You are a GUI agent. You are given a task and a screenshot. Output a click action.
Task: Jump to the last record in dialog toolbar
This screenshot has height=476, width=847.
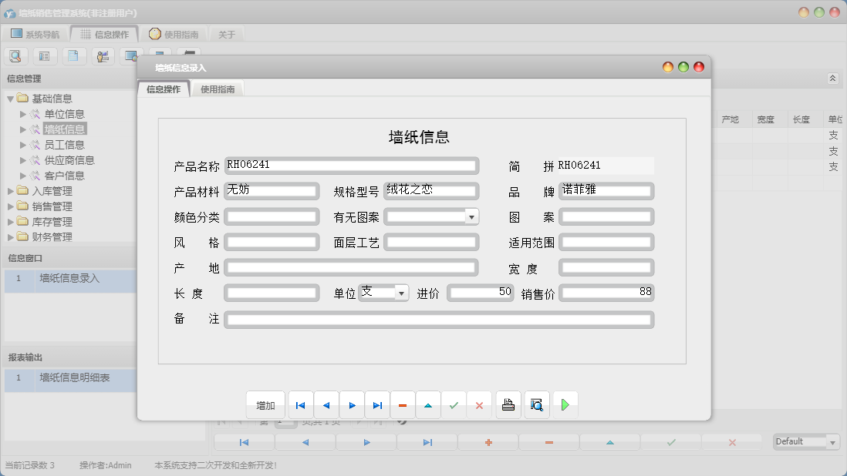pyautogui.click(x=376, y=404)
